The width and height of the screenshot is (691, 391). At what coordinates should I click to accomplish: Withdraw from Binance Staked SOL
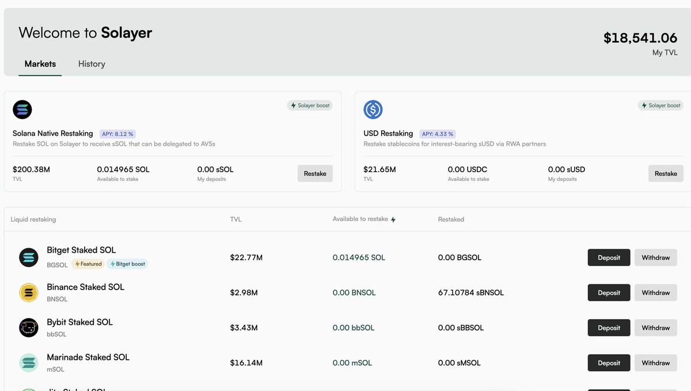[x=656, y=293]
